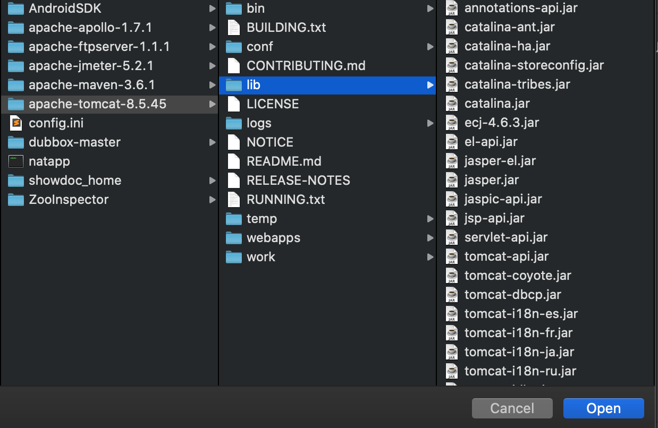Click the servlet-api.jar file icon
Viewport: 658px width, 428px height.
coord(452,237)
